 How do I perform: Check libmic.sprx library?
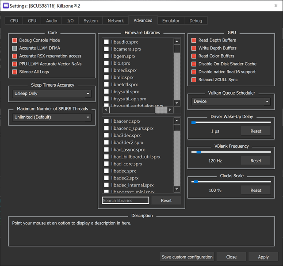coord(107,77)
